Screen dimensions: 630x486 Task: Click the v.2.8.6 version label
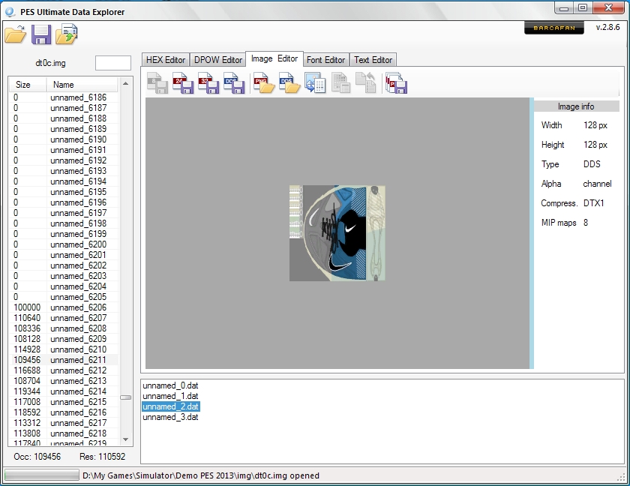pos(607,27)
